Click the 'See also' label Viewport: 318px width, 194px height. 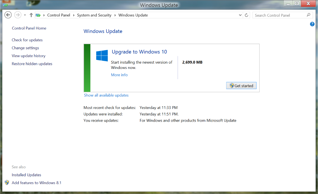(x=19, y=167)
